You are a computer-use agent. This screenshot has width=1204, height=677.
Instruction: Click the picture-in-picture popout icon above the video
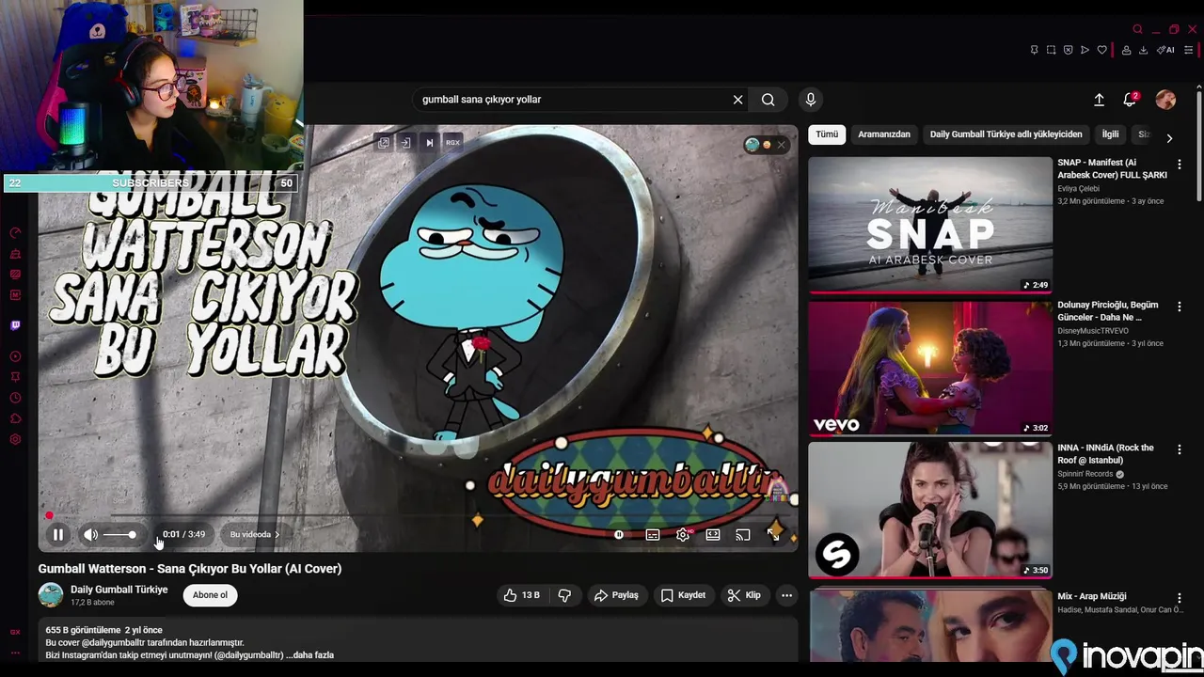click(384, 143)
